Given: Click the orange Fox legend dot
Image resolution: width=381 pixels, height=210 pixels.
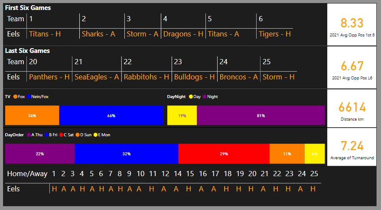Looking at the screenshot, I should [x=15, y=97].
